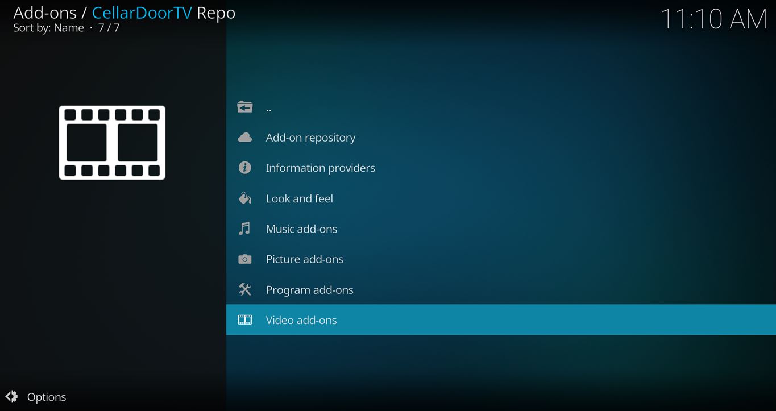Click the info circle icon
This screenshot has height=411, width=776.
coord(245,168)
